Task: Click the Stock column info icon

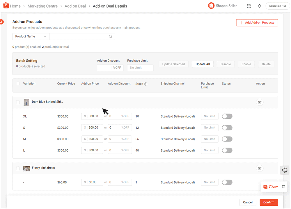Action: tap(146, 84)
